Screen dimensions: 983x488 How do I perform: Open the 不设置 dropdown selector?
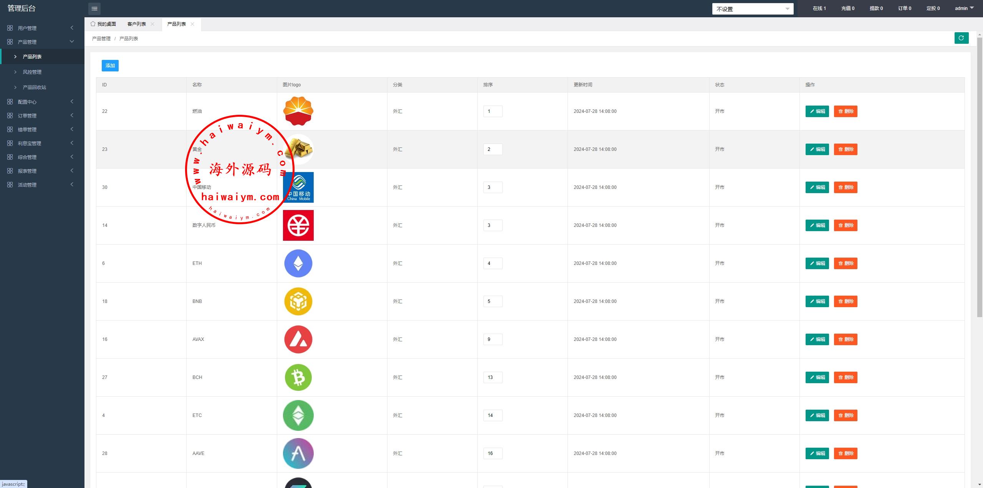[x=752, y=9]
